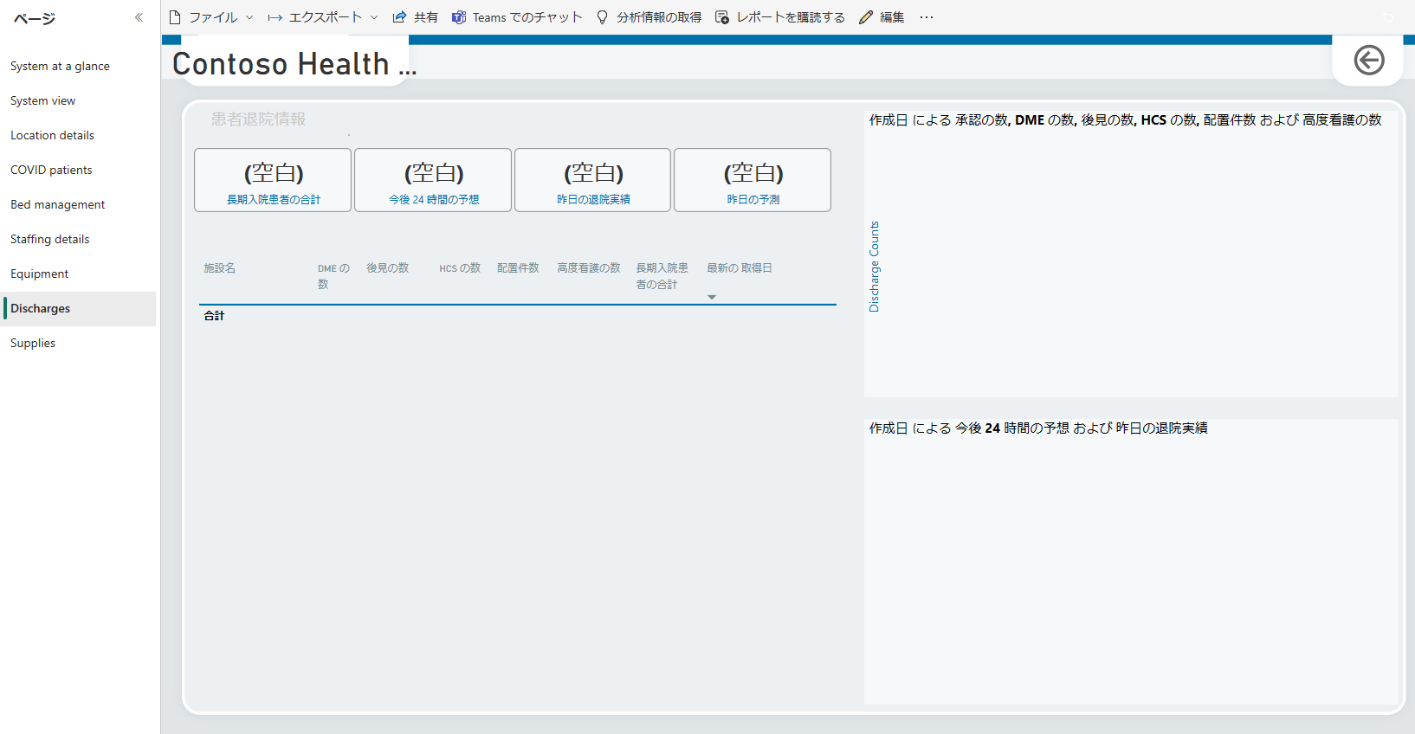Click the share icon
Viewport: 1415px width, 734px height.
click(x=399, y=17)
